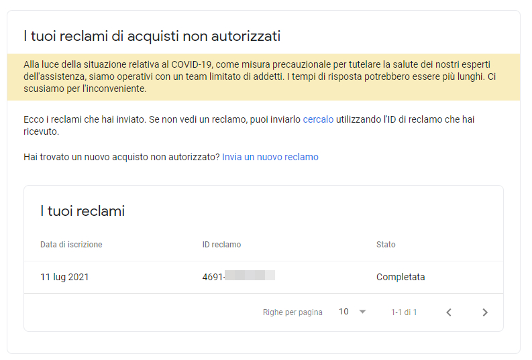Click the 'I tuoi reclami' card heading
The width and height of the screenshot is (532, 360).
pos(83,211)
